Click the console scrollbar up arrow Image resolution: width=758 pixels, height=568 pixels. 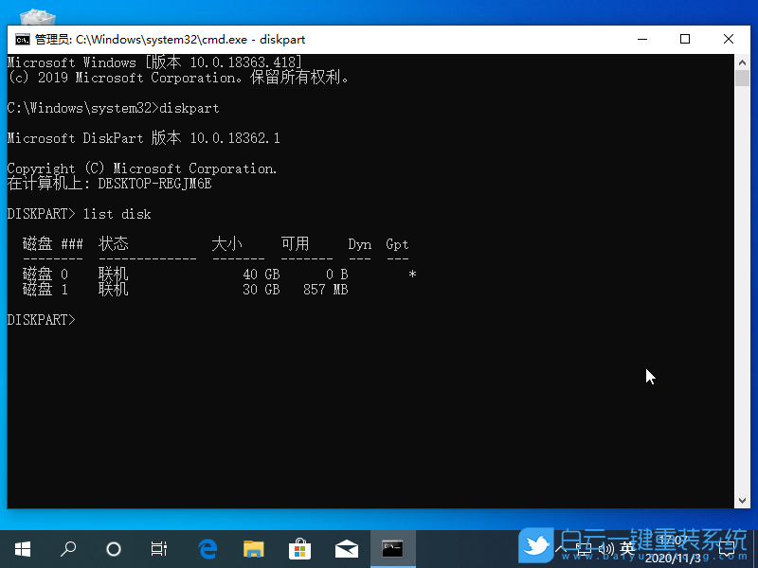[x=742, y=62]
